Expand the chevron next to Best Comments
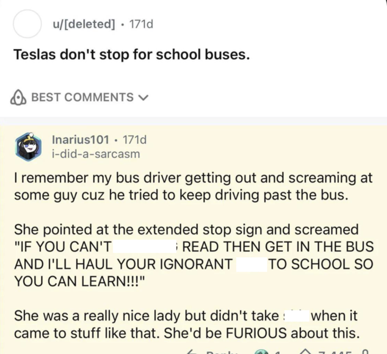387x354 pixels. pyautogui.click(x=143, y=98)
